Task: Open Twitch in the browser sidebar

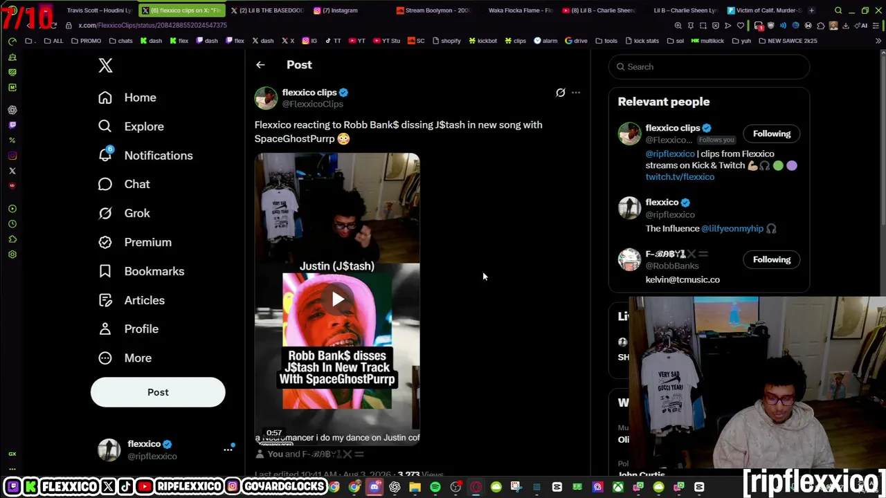Action: pyautogui.click(x=12, y=125)
